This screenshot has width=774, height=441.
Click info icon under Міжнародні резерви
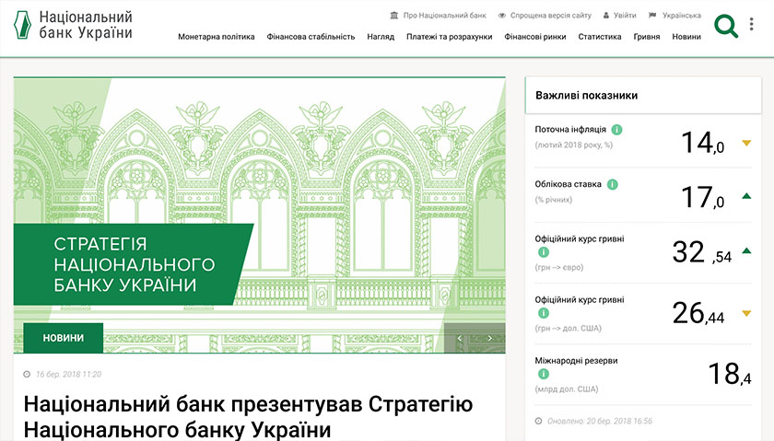point(544,375)
